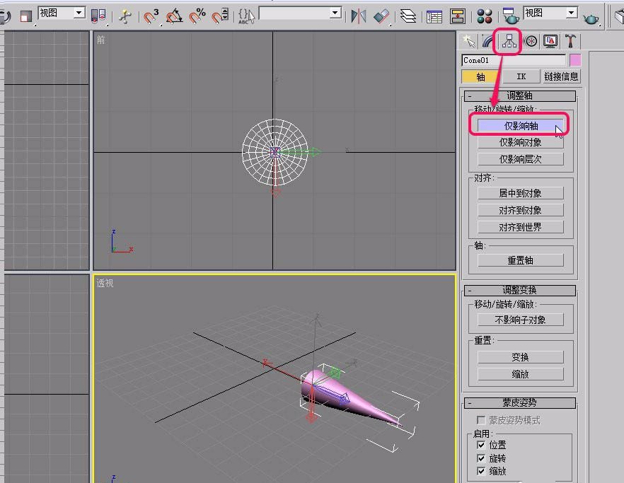Switch to the 轴 tab
This screenshot has width=624, height=483.
coord(480,76)
